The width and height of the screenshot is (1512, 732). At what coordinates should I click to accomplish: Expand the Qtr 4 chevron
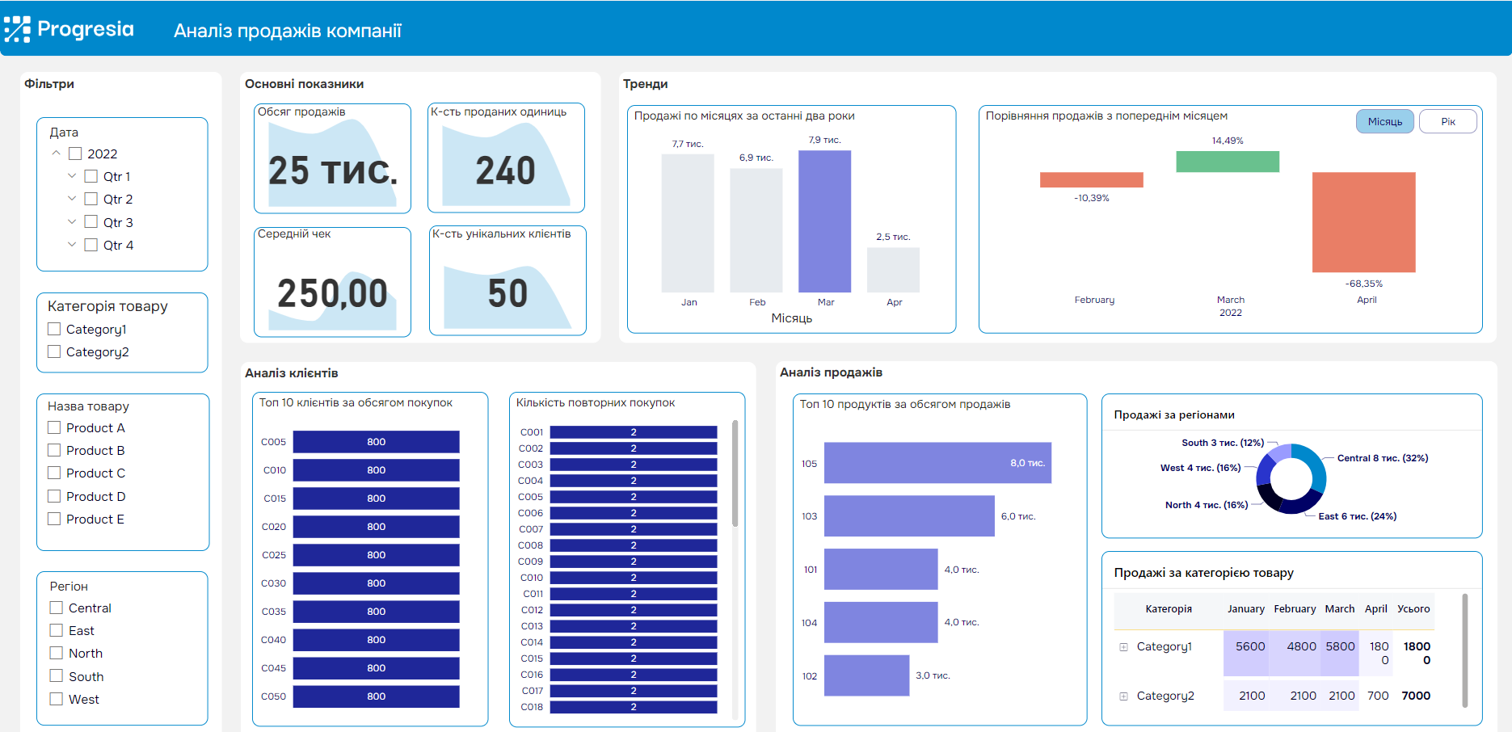[x=72, y=244]
